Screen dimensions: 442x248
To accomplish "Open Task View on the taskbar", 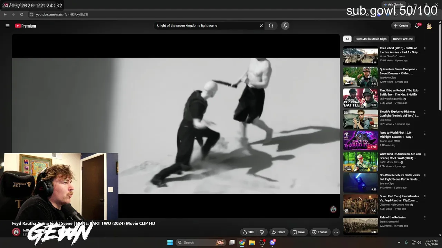I will coord(232,242).
